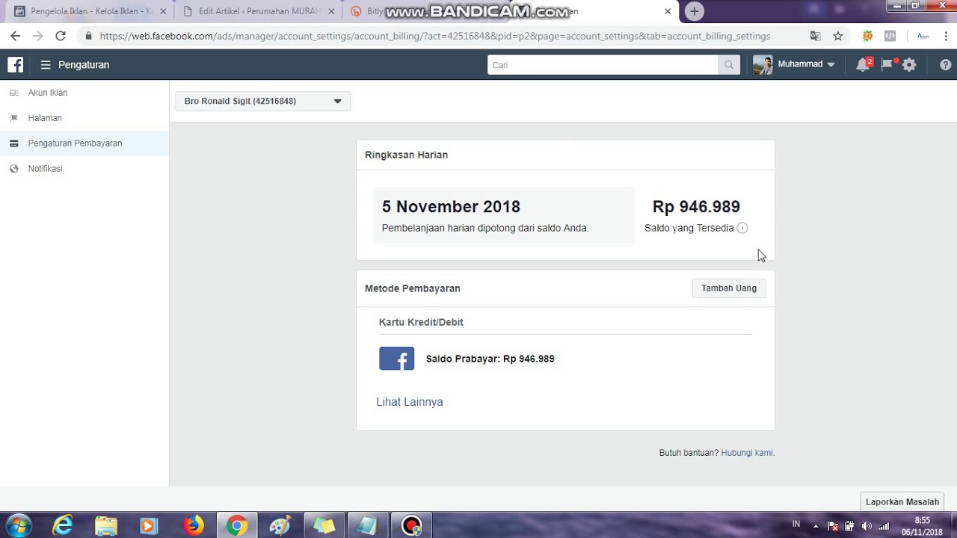Expand the Muhammad account dropdown arrow
Image resolution: width=957 pixels, height=538 pixels.
click(831, 65)
